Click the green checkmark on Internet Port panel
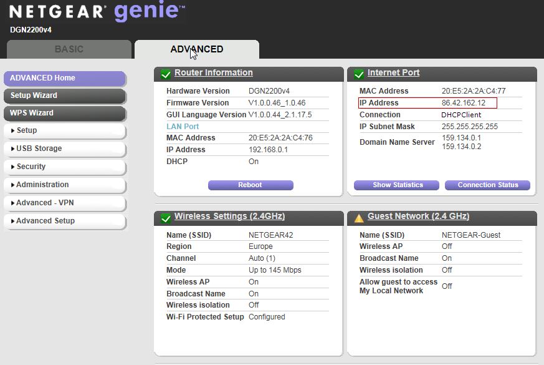Screen dimensions: 544x365 (358, 73)
